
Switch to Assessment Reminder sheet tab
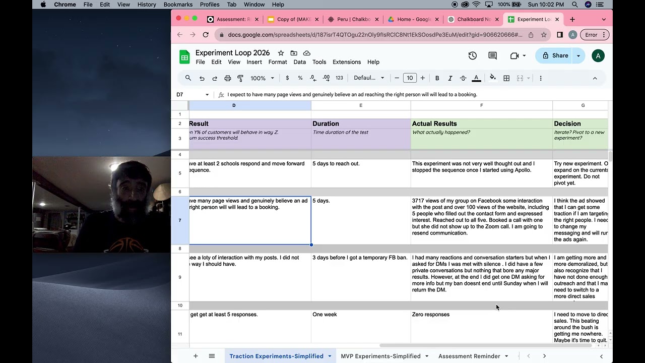point(469,356)
